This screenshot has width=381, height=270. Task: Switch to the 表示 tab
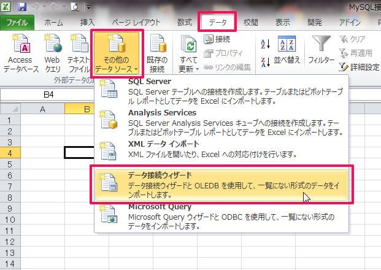pyautogui.click(x=283, y=23)
